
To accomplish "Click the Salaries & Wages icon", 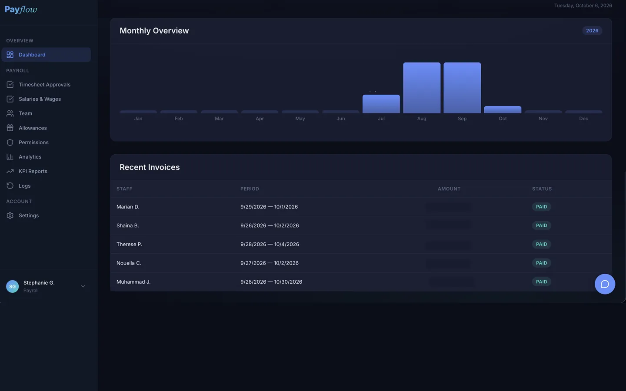I will coord(10,99).
